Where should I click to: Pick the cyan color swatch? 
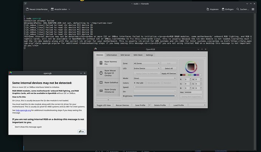[x=192, y=75]
